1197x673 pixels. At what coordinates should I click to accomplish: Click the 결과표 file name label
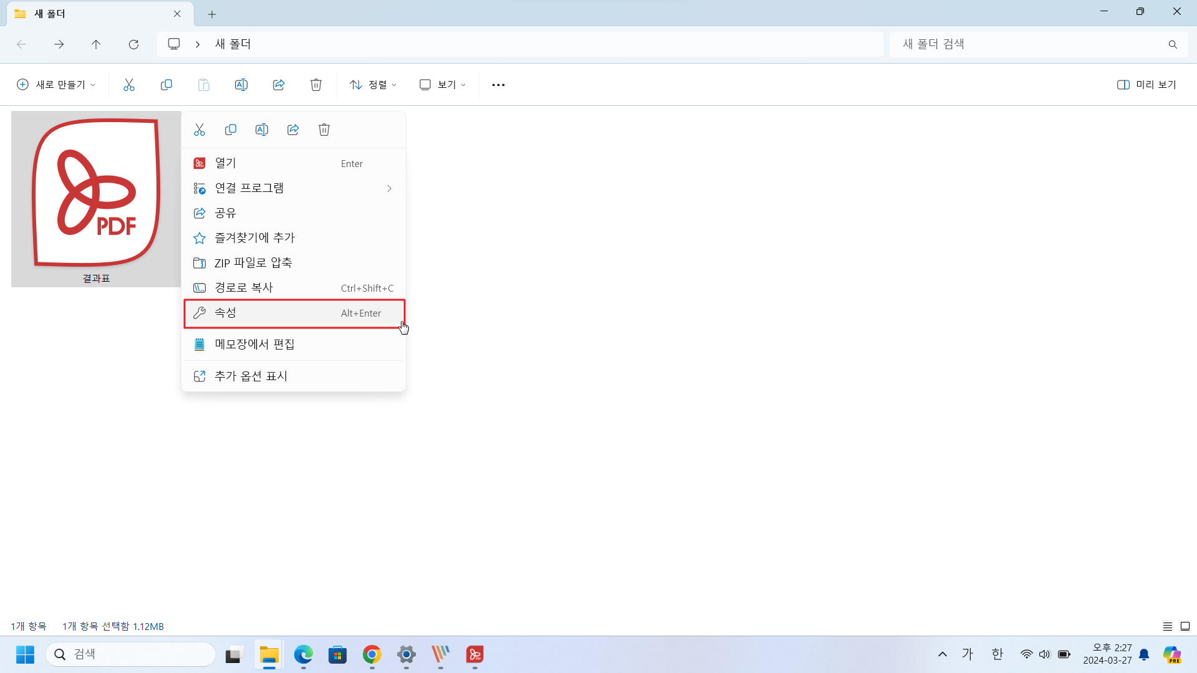(96, 279)
